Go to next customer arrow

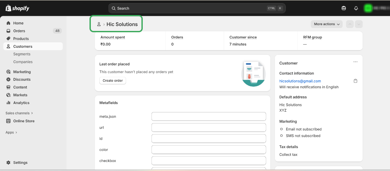point(359,24)
